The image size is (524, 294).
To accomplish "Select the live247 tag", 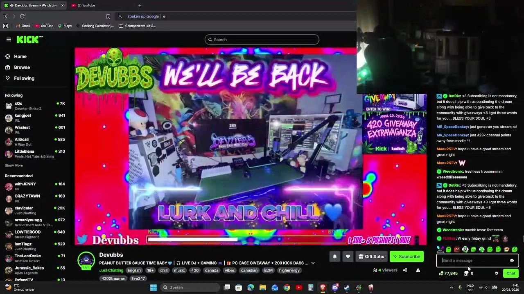I will click(138, 278).
